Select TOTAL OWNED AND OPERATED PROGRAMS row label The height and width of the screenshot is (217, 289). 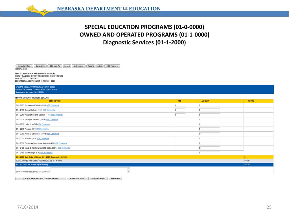coord(39,161)
